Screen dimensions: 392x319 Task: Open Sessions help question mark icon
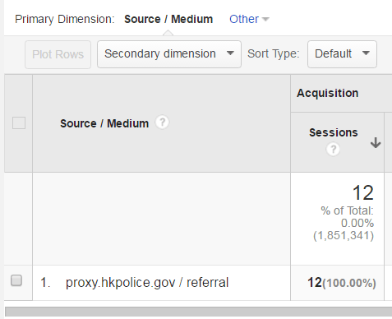[x=333, y=150]
